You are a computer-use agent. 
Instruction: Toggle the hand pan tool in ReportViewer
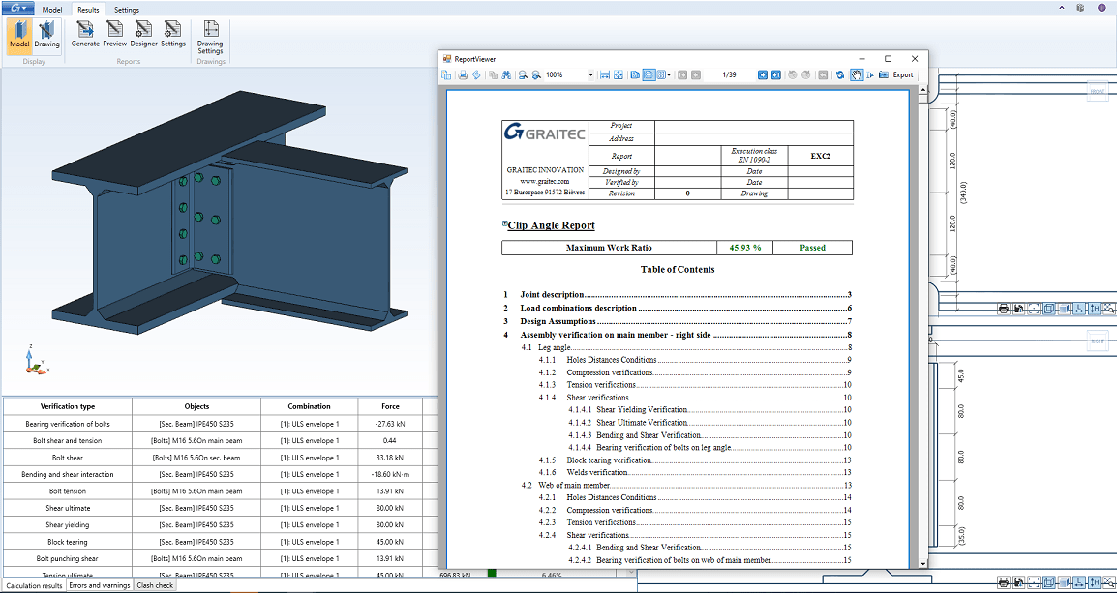[857, 74]
